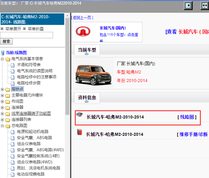Click the 菜单展开 label
209x178 pixels.
pos(13,29)
